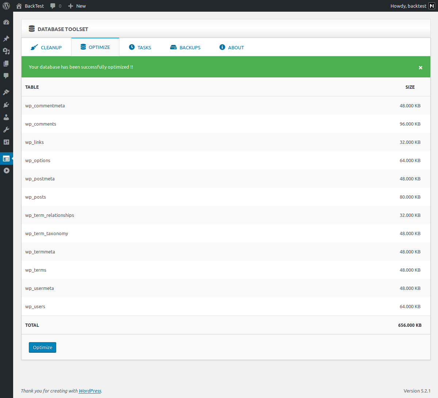438x398 pixels.
Task: Open the Dashboard icon in sidebar
Action: tap(6, 22)
